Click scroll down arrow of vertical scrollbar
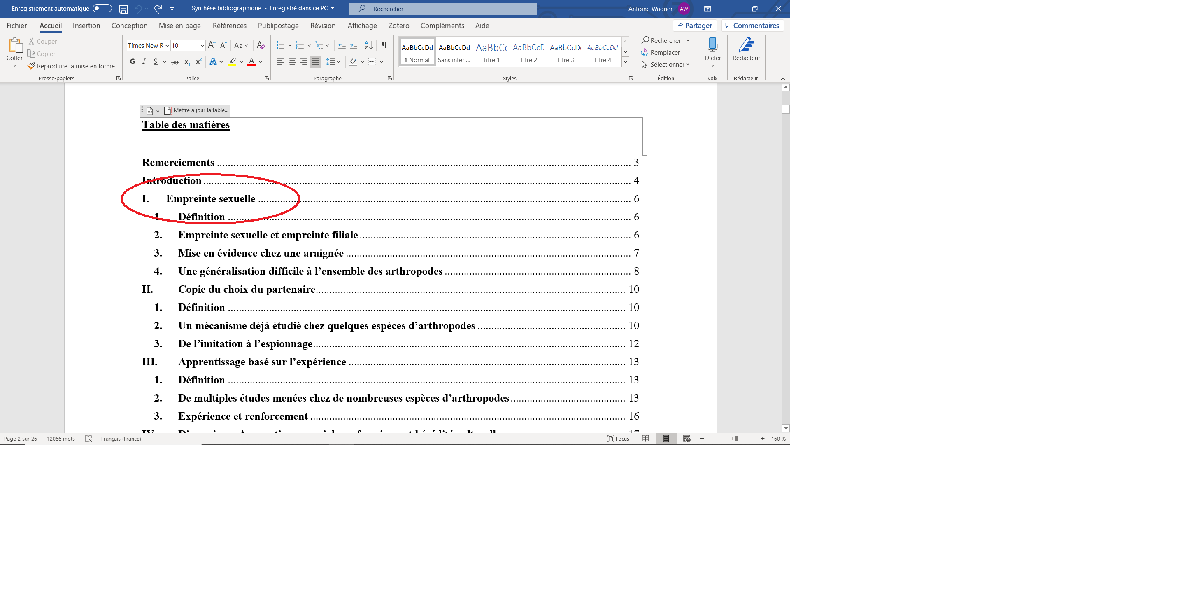This screenshot has height=607, width=1187. [786, 428]
